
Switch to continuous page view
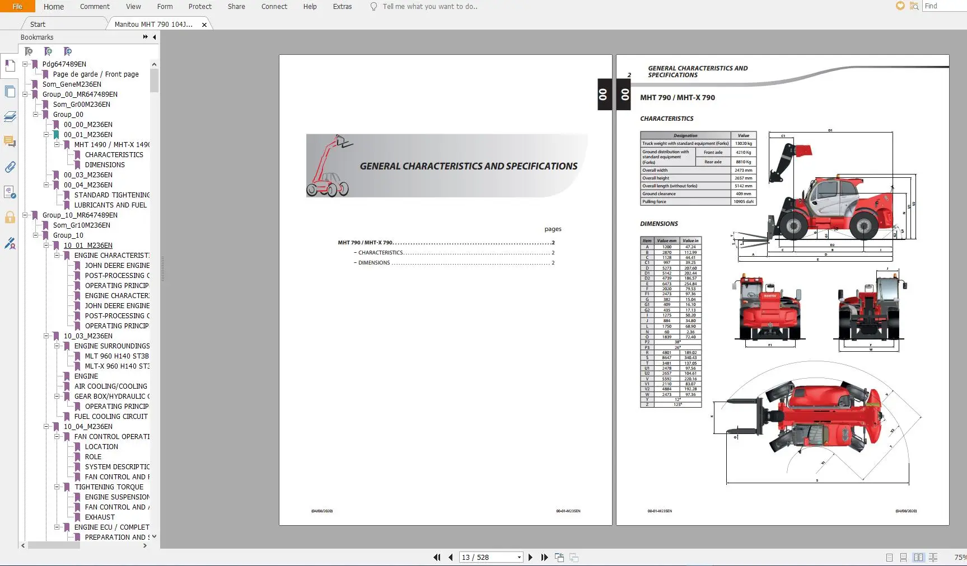[x=903, y=558]
